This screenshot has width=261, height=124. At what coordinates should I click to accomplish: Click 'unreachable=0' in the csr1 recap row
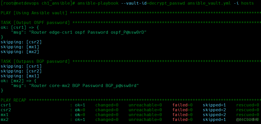pos(145,105)
